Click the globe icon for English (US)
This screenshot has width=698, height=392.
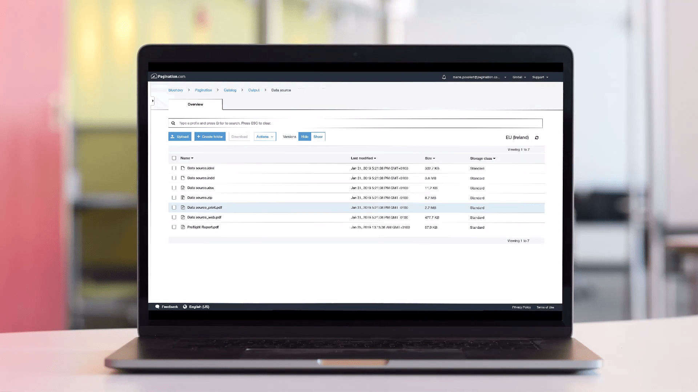click(185, 307)
